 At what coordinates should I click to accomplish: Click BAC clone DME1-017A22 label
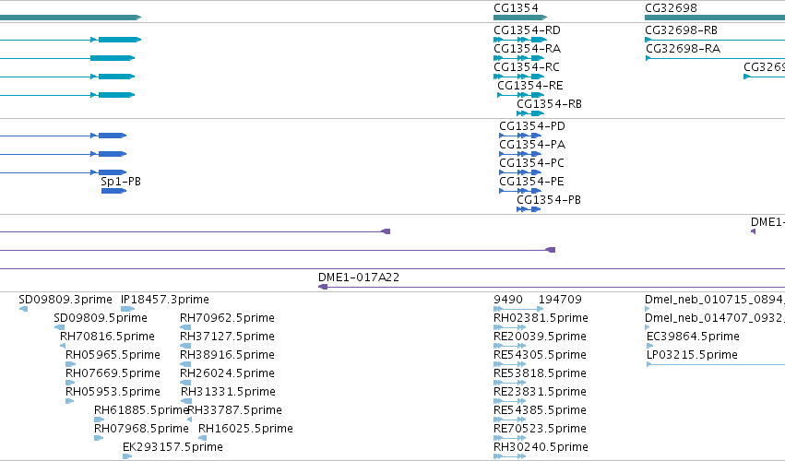[x=359, y=278]
